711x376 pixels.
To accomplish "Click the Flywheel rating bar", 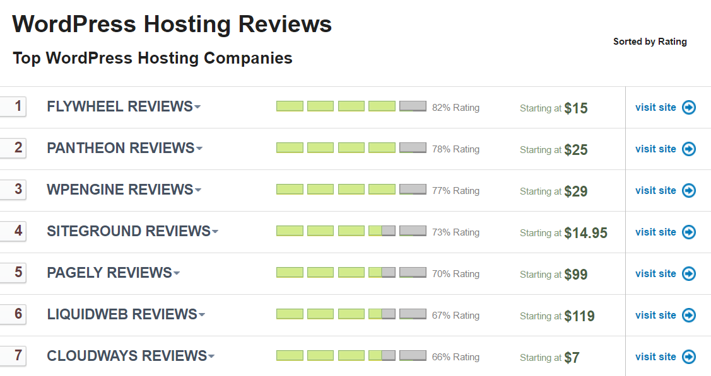I will (x=351, y=106).
